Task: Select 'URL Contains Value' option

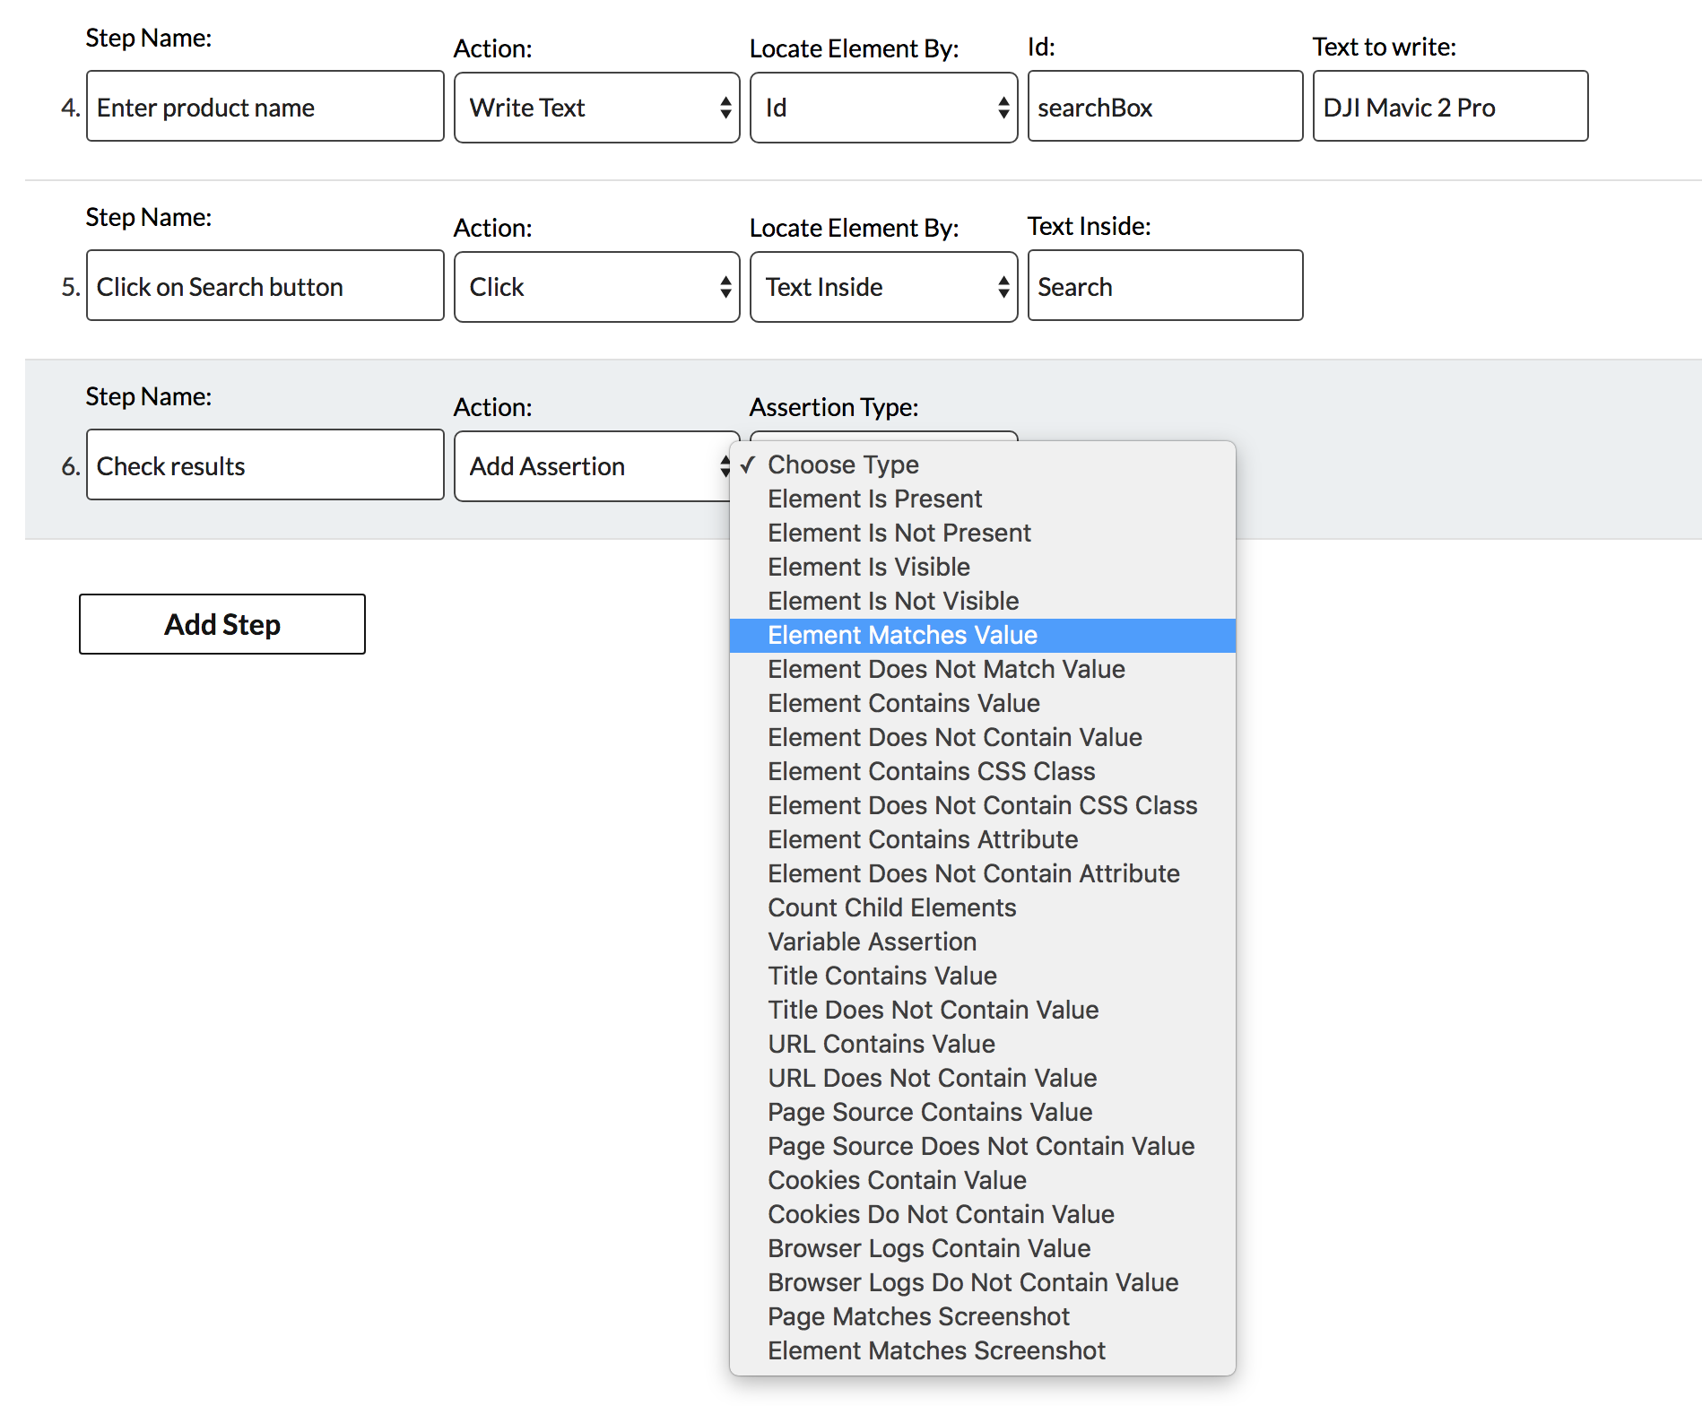Action: pyautogui.click(x=982, y=1044)
